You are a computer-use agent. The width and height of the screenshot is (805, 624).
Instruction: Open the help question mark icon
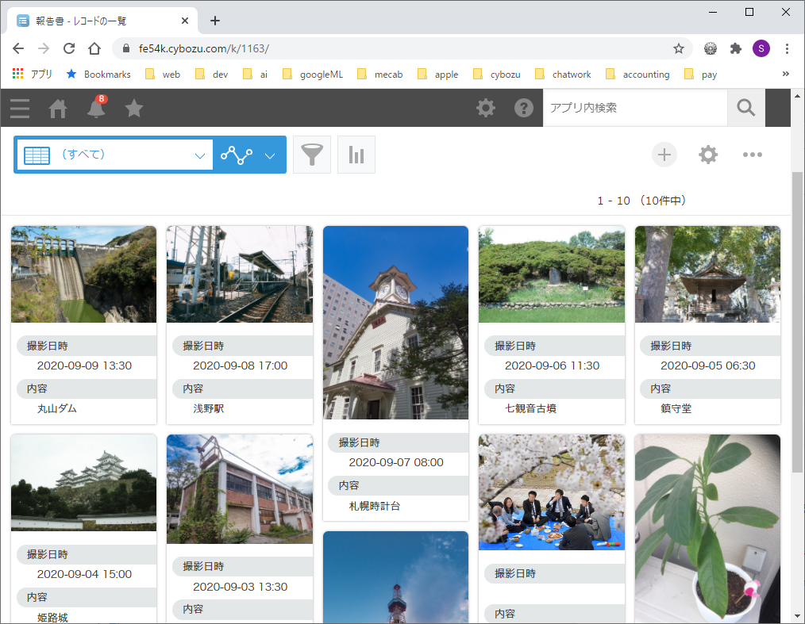pyautogui.click(x=523, y=109)
